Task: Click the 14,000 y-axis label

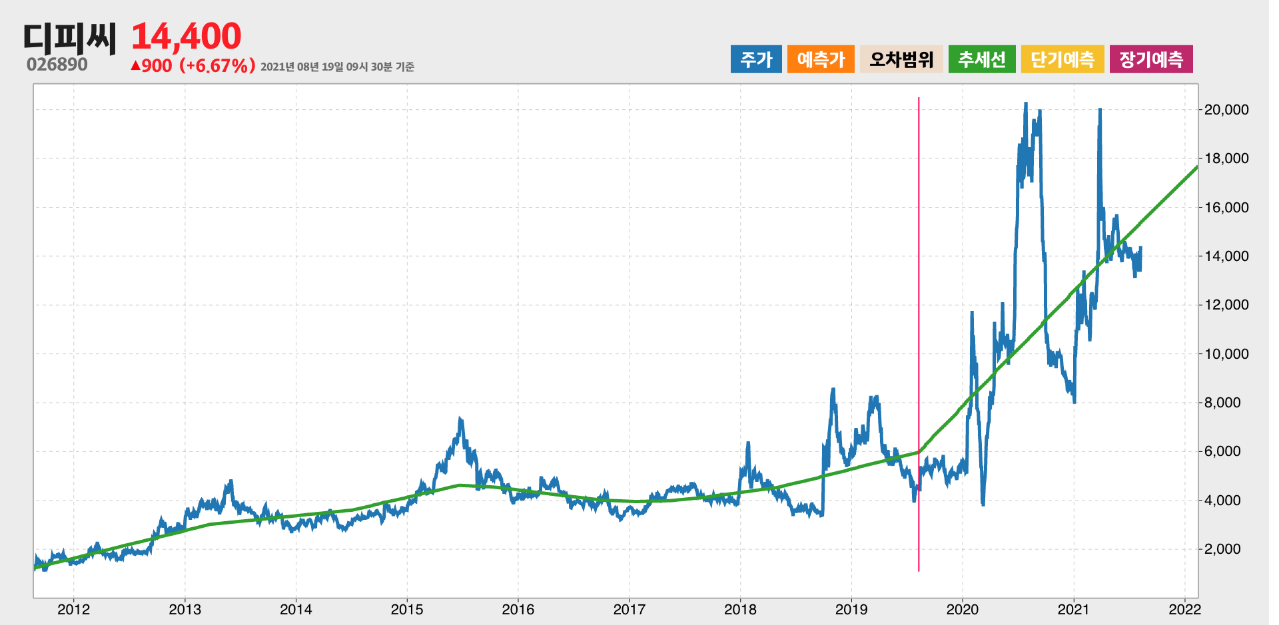Action: pyautogui.click(x=1226, y=256)
